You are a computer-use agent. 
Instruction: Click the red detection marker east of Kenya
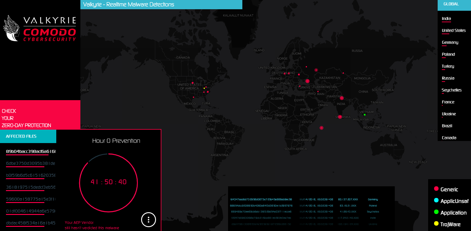[322, 128]
